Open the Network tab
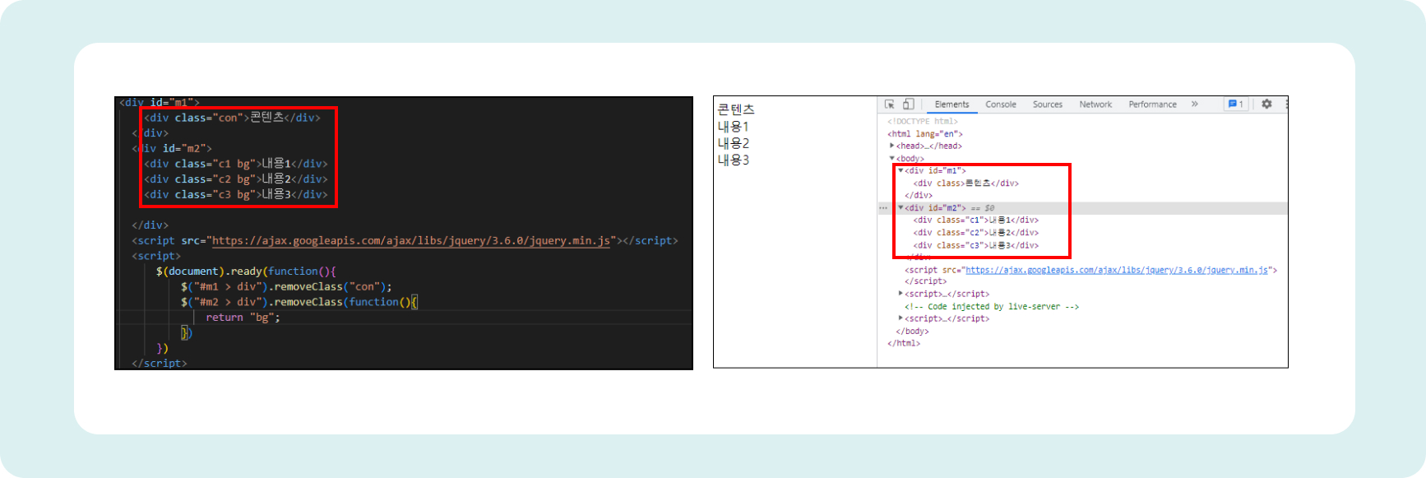This screenshot has height=478, width=1426. (x=1095, y=104)
